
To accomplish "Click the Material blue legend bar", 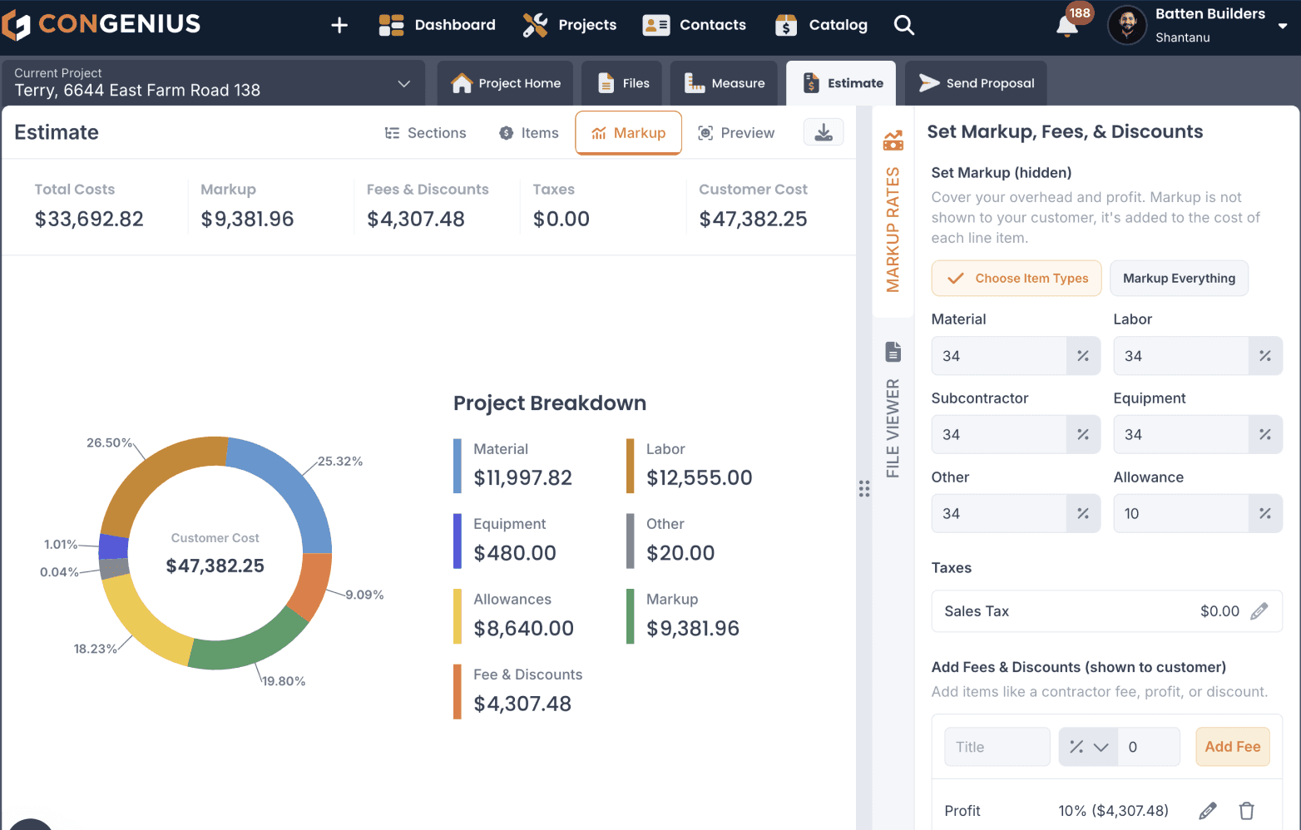I will pyautogui.click(x=458, y=466).
